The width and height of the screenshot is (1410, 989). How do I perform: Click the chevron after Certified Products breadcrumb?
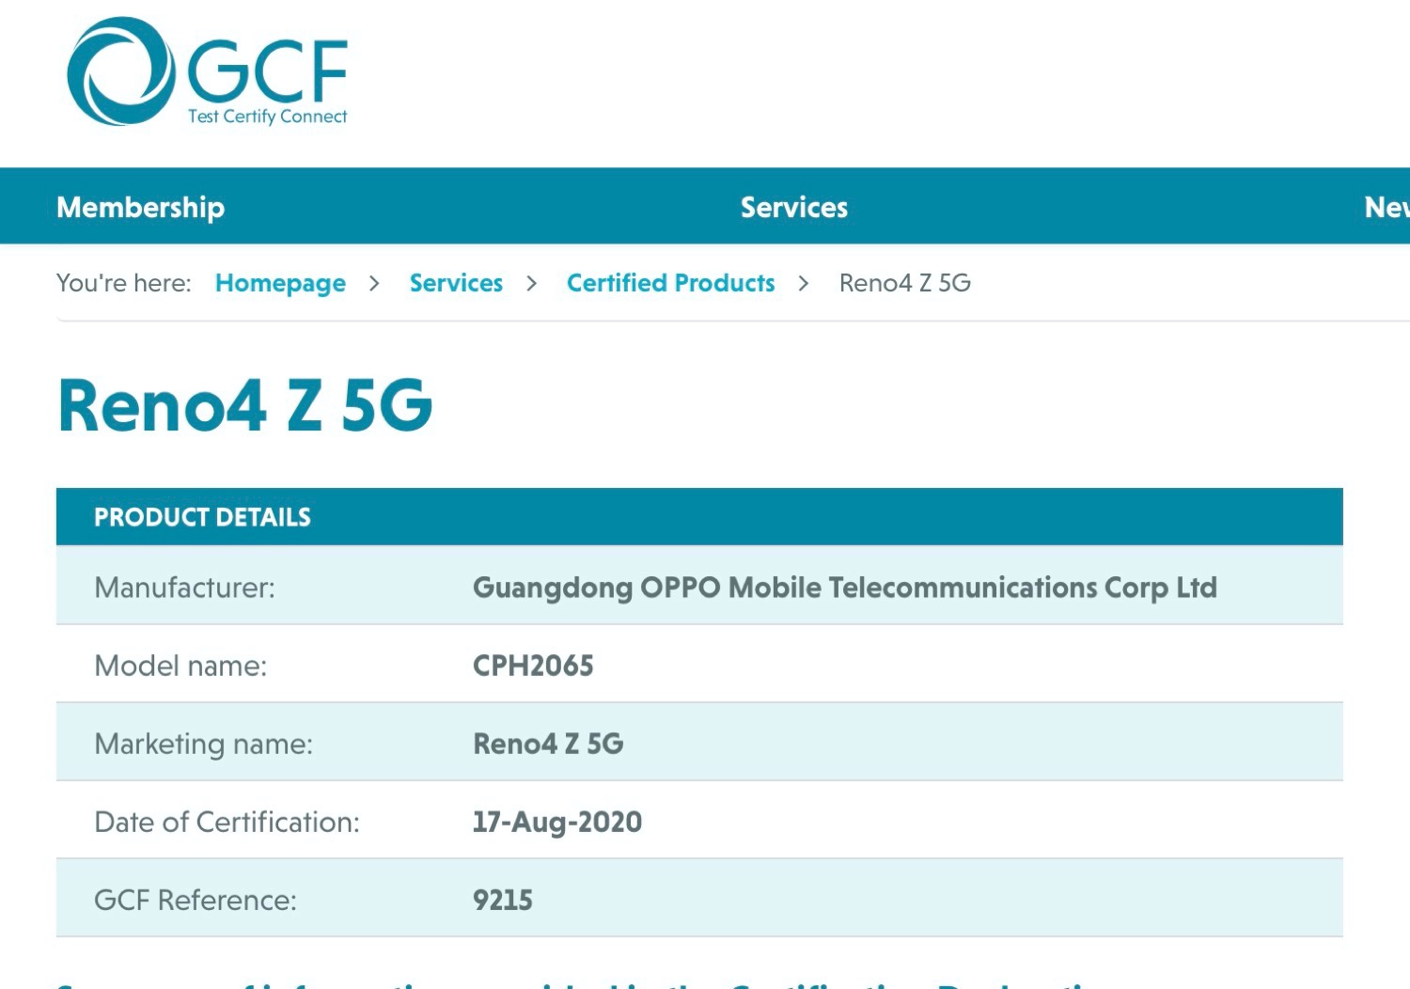pos(804,283)
